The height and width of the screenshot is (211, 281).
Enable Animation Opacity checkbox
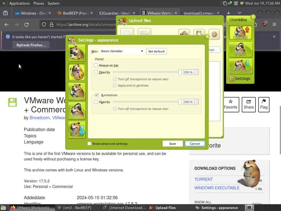96,102
